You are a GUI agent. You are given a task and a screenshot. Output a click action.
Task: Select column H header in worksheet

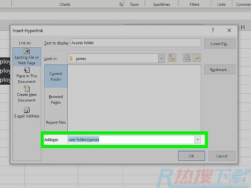243,27
